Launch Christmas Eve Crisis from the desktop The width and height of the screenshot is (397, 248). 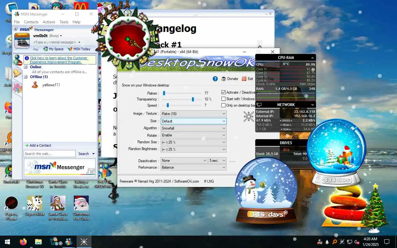click(x=81, y=208)
